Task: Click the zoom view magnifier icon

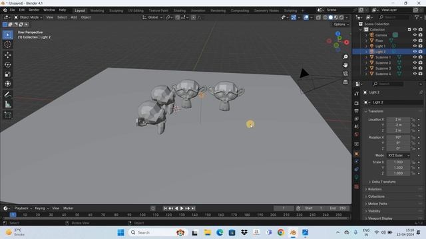Action: 345,57
